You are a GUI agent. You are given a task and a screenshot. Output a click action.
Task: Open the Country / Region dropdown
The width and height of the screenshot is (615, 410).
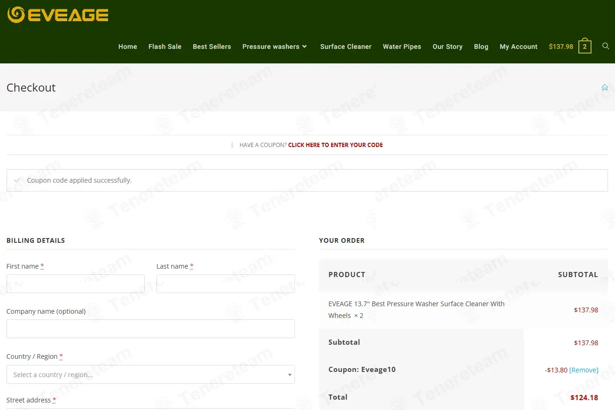click(151, 374)
